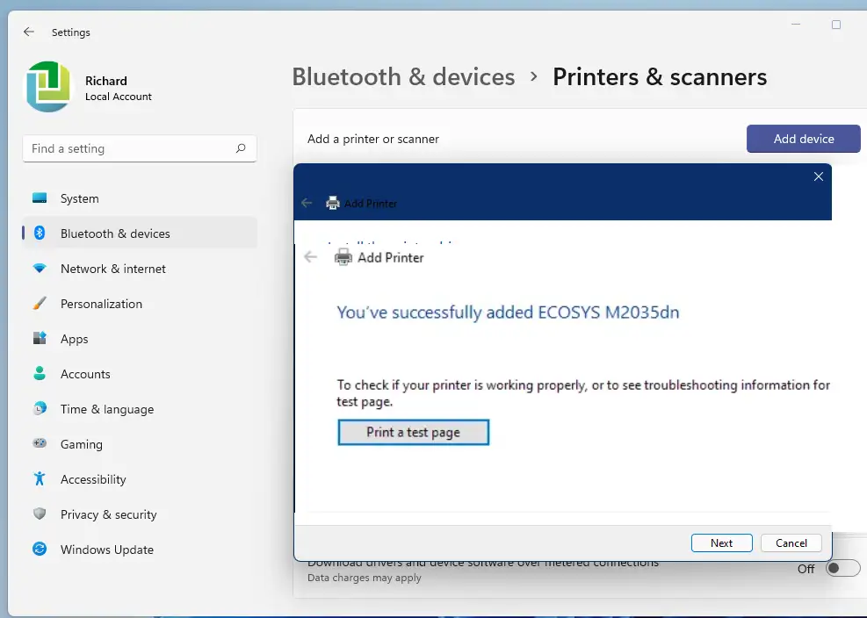The height and width of the screenshot is (618, 867).
Task: Click Data charges may apply text
Action: click(x=365, y=578)
